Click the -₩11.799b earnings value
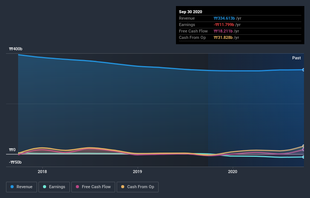Screen dimensions: 310x198 click(x=224, y=25)
